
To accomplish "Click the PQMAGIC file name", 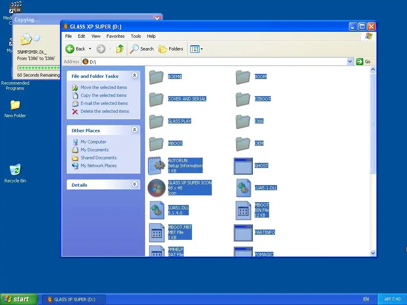I will pyautogui.click(x=264, y=255).
